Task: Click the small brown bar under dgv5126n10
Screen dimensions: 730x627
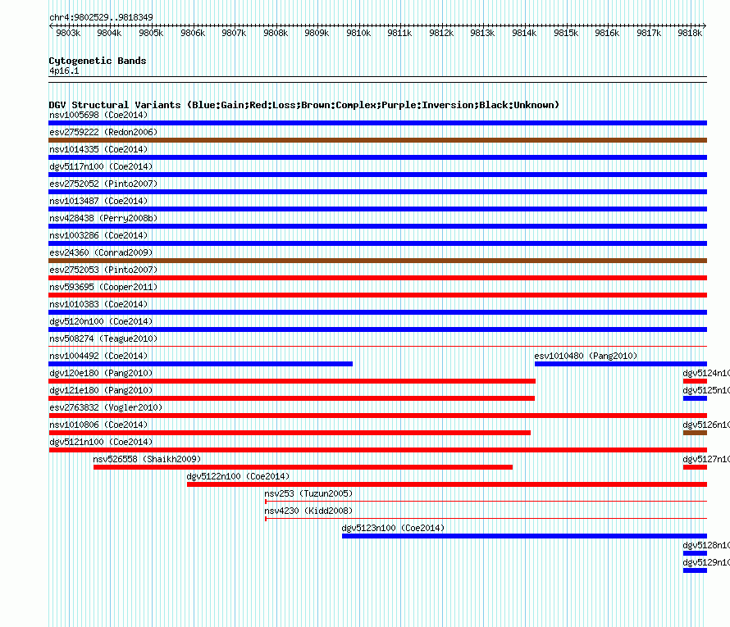Action: (695, 433)
